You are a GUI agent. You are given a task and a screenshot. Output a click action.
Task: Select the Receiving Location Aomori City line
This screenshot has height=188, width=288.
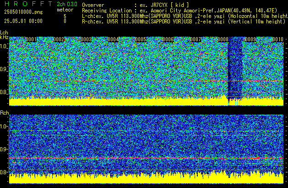coord(179,11)
